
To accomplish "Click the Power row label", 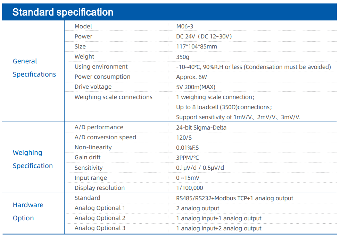I will [x=83, y=36].
